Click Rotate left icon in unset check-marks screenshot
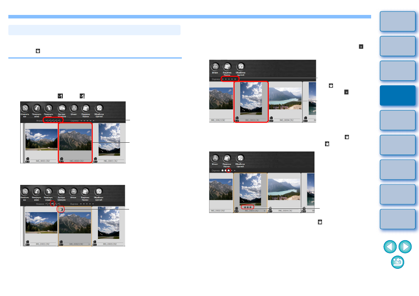 [x=36, y=108]
